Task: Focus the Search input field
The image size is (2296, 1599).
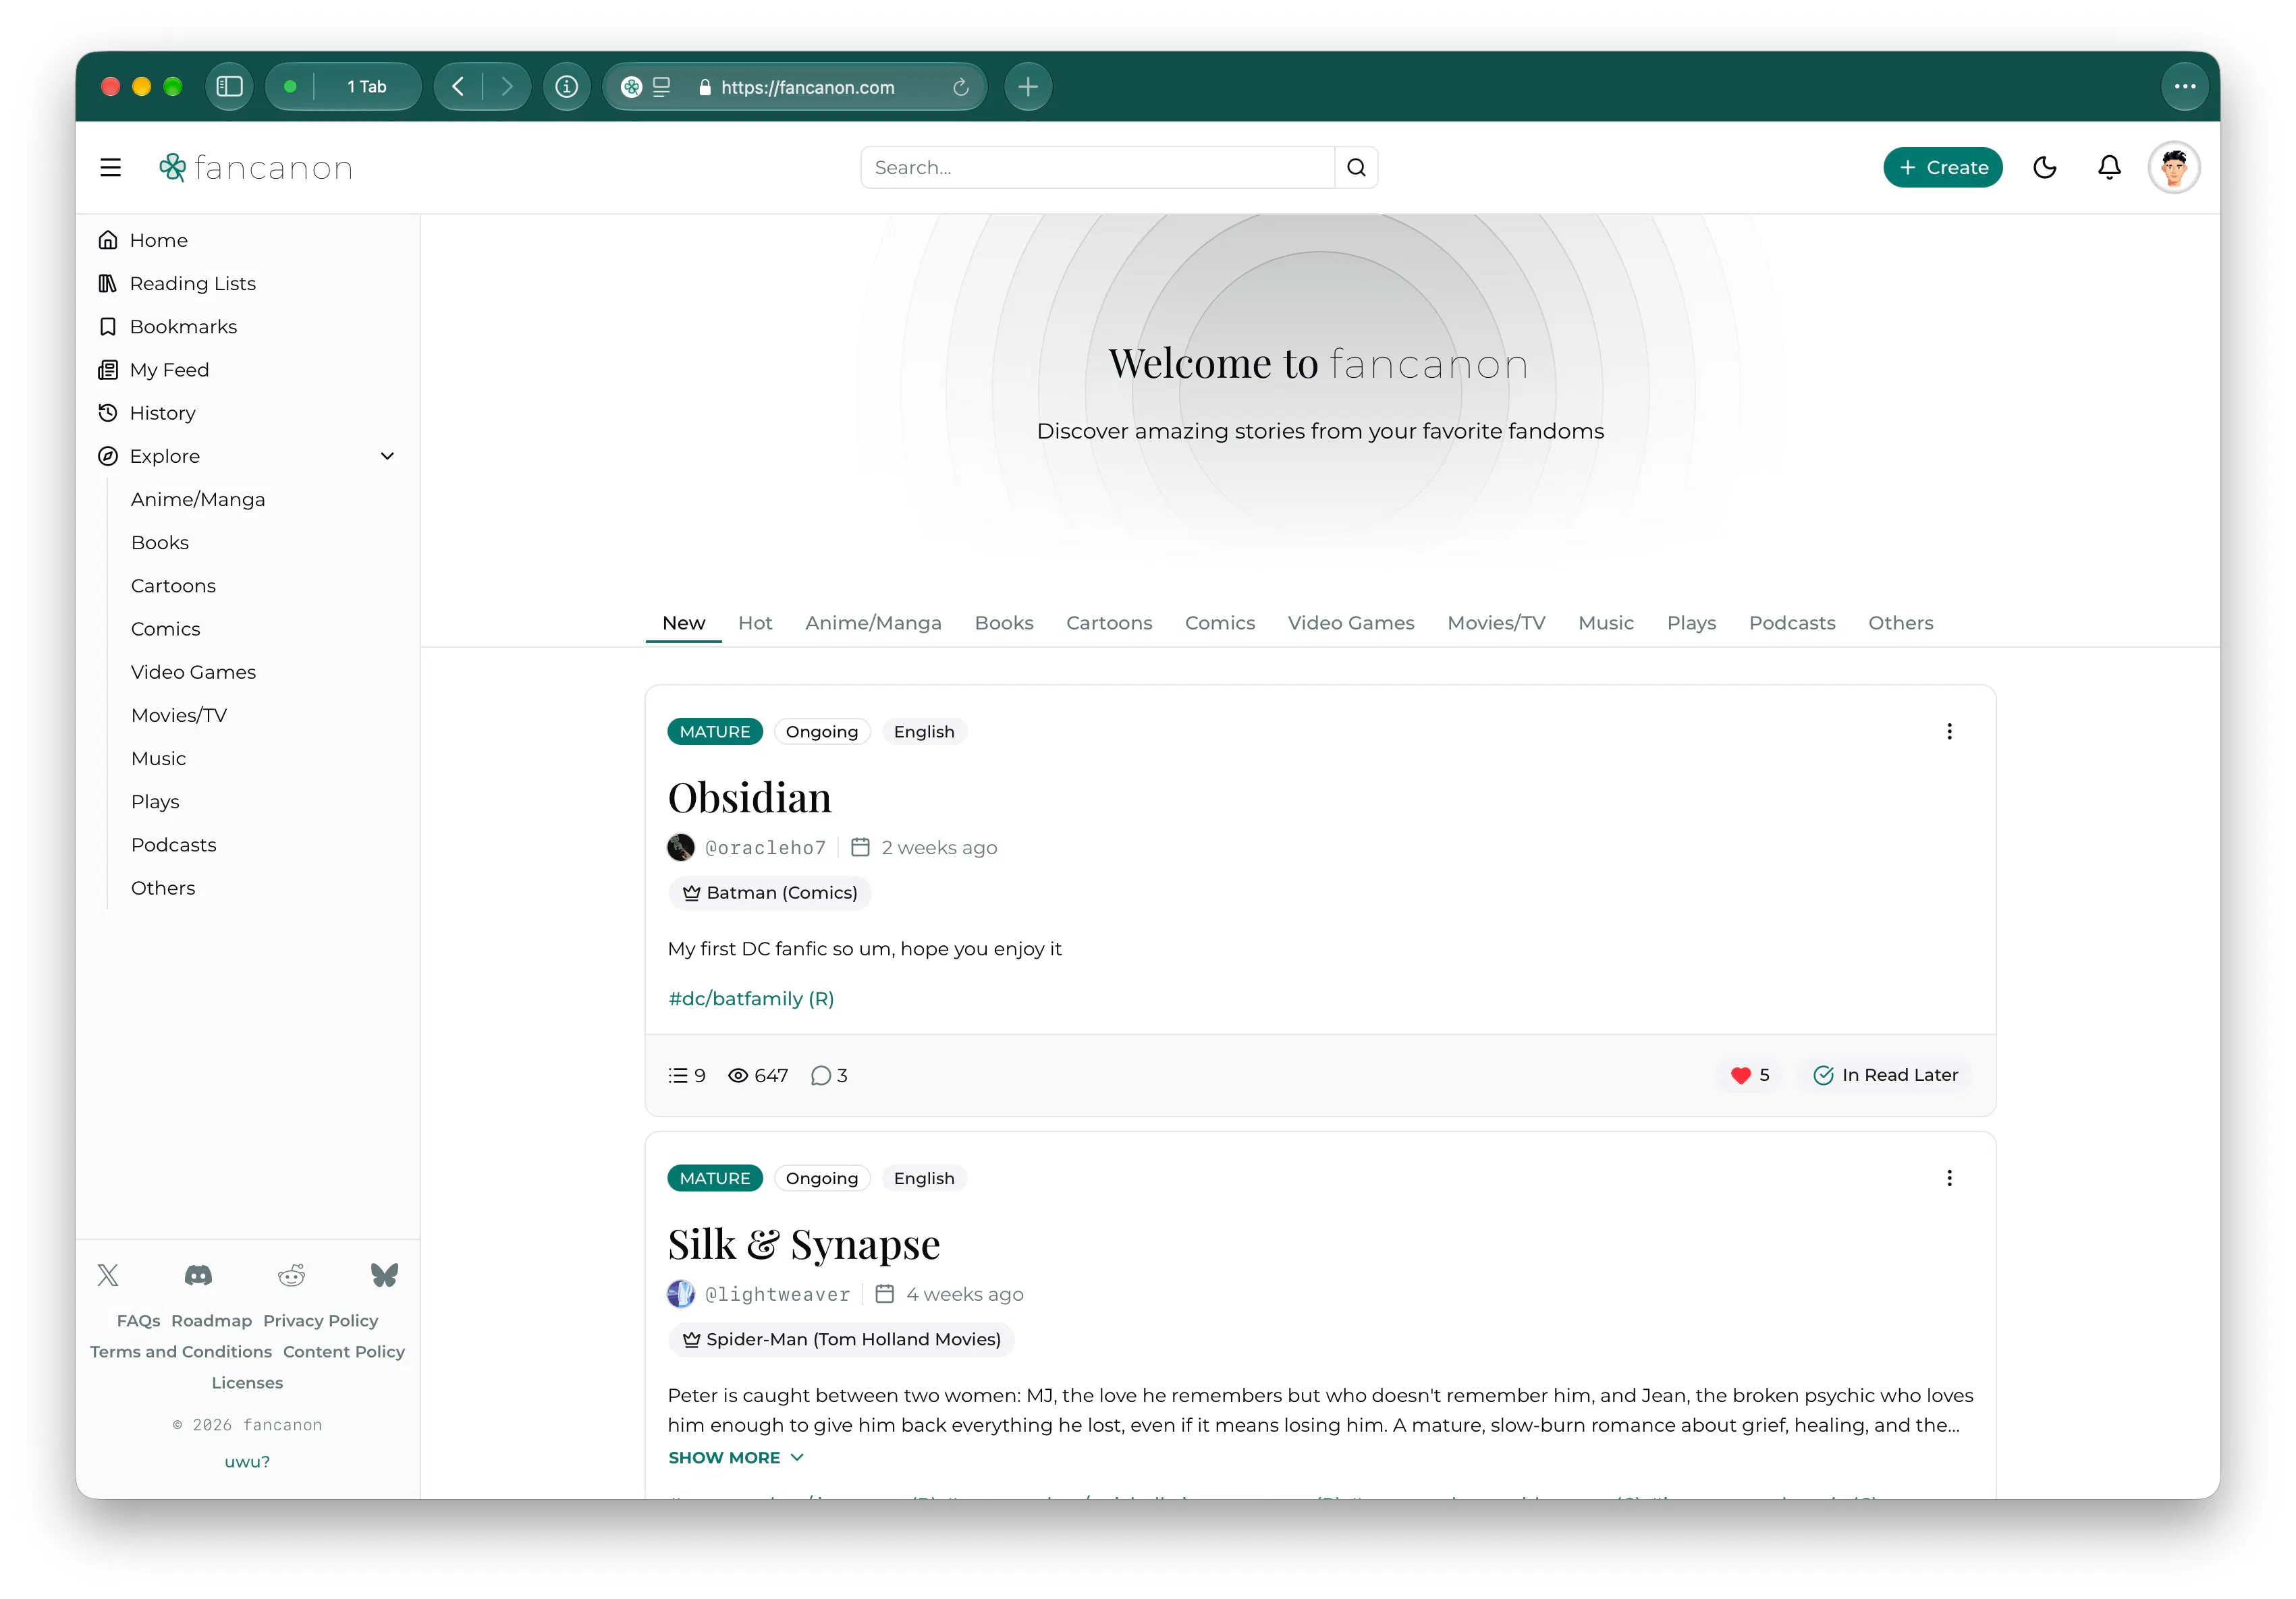Action: [x=1097, y=168]
